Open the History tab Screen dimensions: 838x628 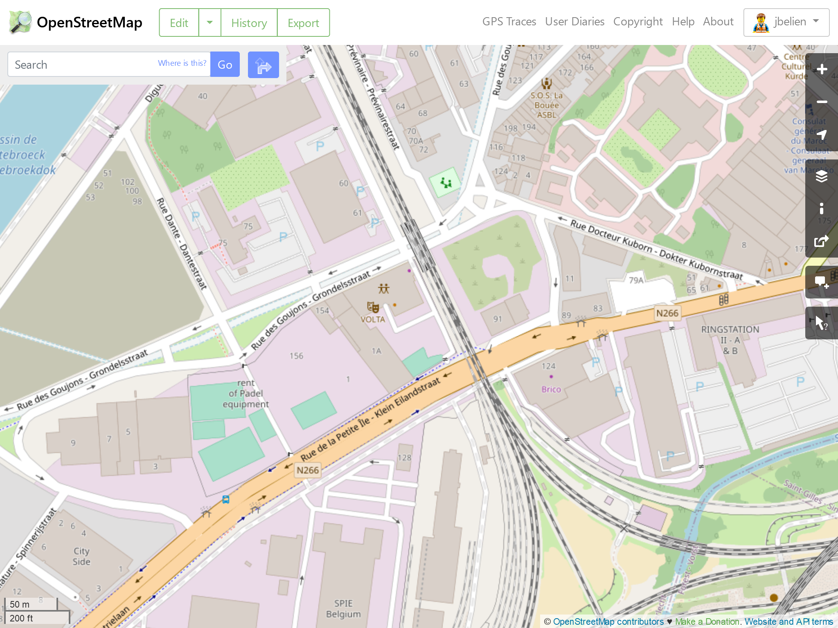click(249, 23)
